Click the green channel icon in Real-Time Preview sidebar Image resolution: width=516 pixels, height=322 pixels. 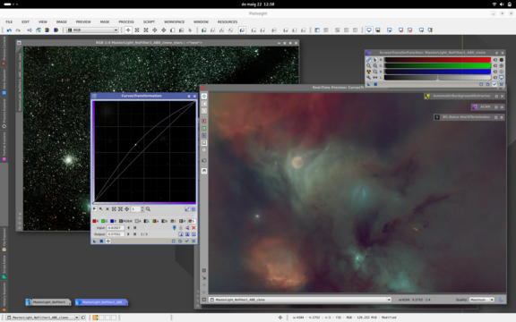click(204, 129)
